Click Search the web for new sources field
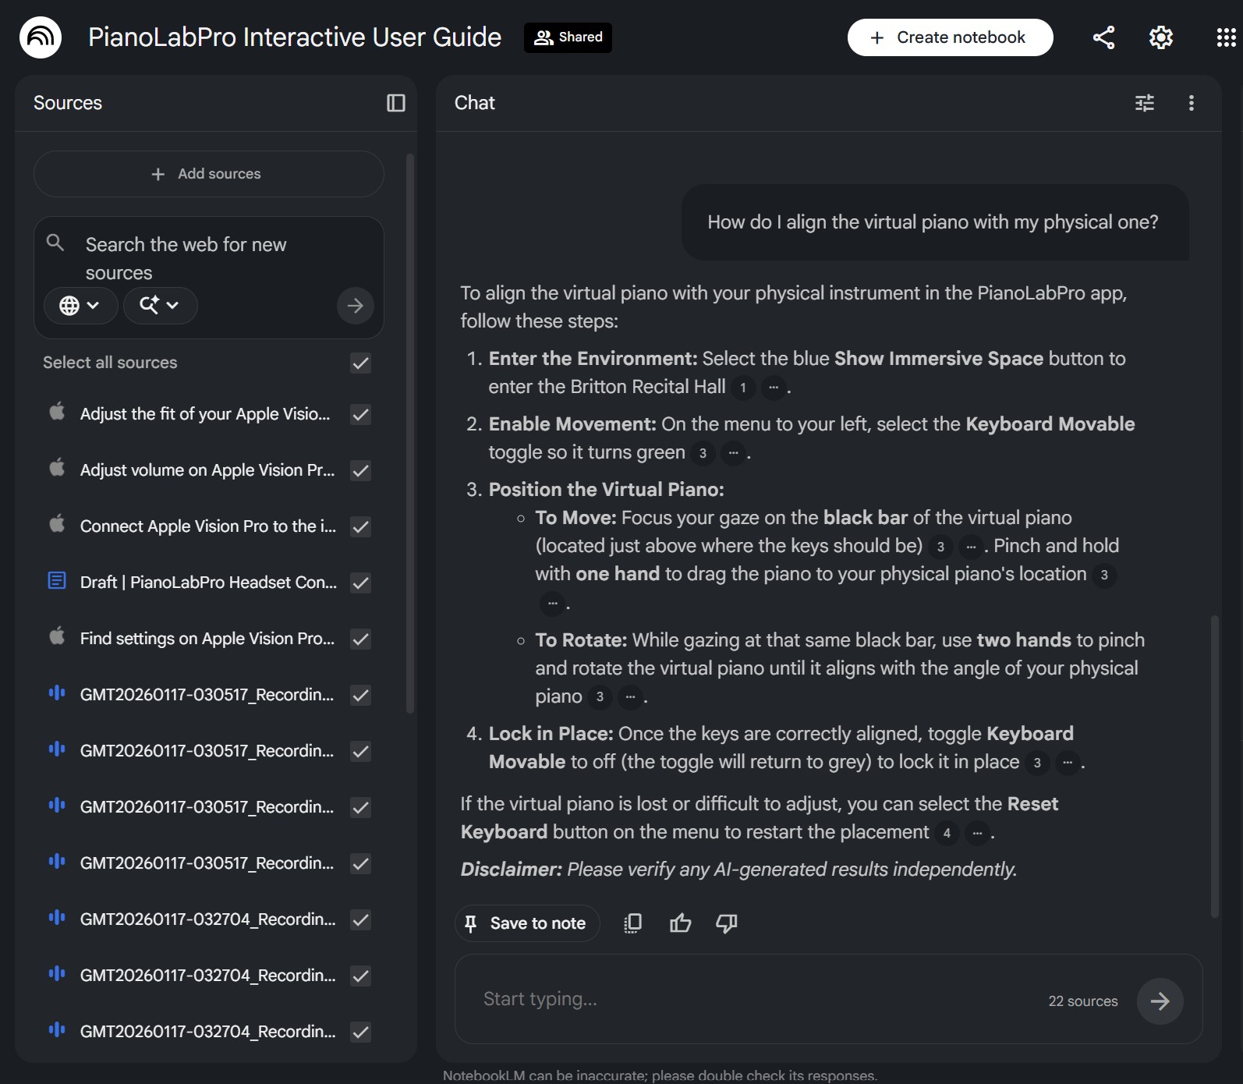 pyautogui.click(x=209, y=258)
